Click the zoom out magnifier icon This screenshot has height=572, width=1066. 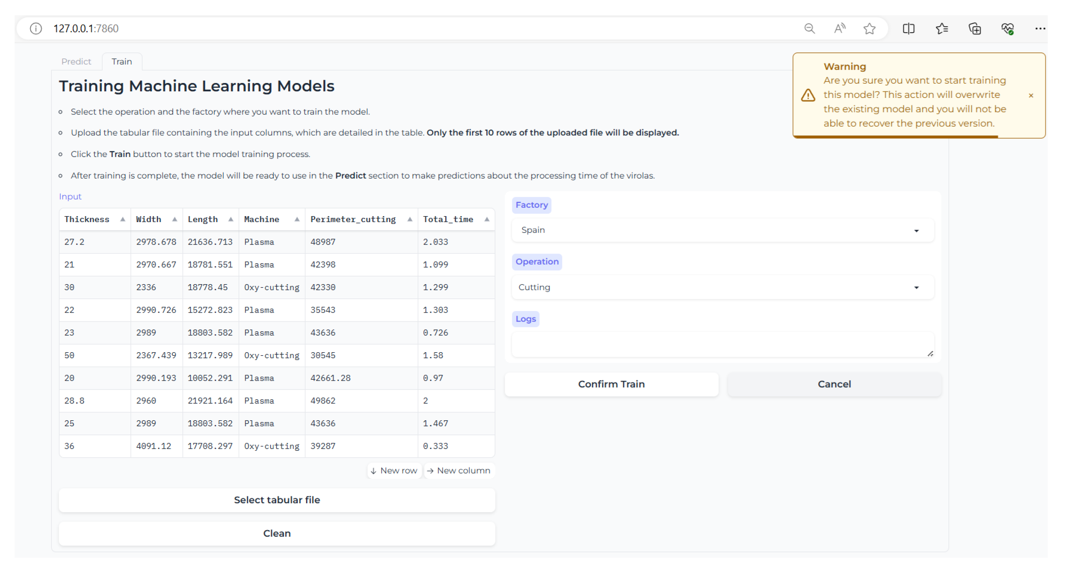coord(809,29)
